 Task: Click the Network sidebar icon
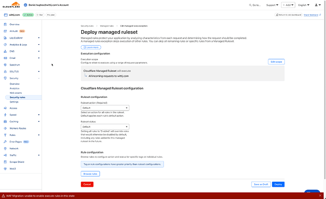pyautogui.click(x=5, y=149)
